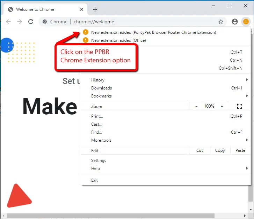Click the orange Chrome menu alert icon
Image resolution: width=254 pixels, height=219 pixels.
pyautogui.click(x=246, y=22)
